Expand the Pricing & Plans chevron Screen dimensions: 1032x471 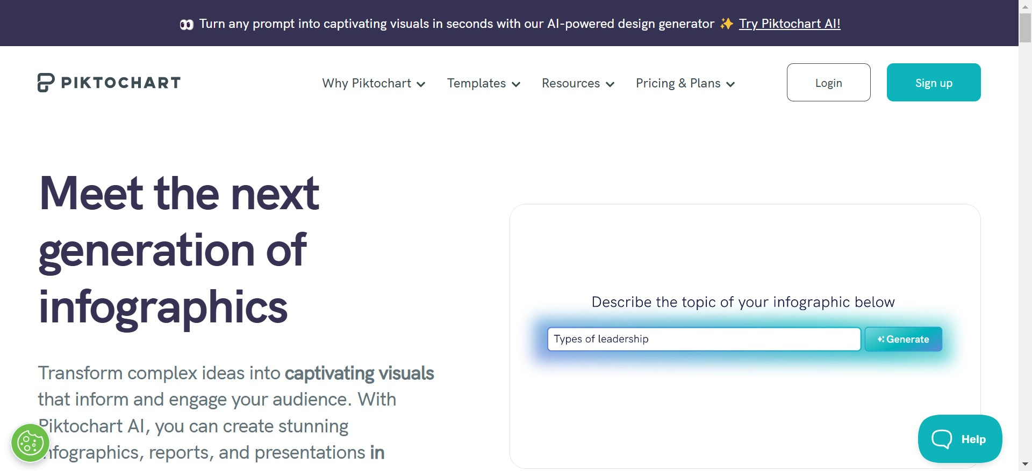(730, 84)
